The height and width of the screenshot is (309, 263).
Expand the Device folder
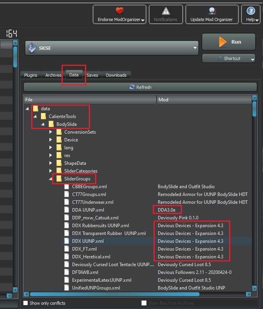point(51,140)
